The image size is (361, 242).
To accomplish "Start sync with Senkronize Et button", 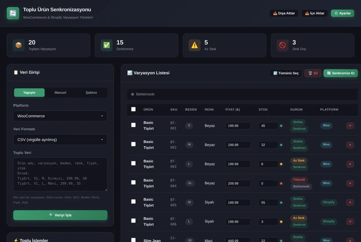I will click(341, 73).
